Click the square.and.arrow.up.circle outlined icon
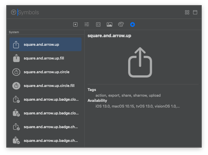Screen dimensions: 208x155 pos(16,72)
